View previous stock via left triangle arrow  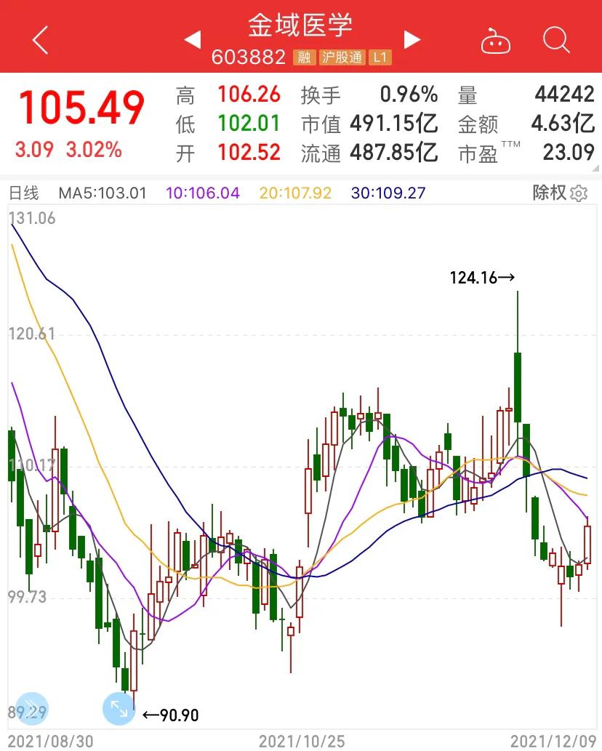pyautogui.click(x=192, y=41)
